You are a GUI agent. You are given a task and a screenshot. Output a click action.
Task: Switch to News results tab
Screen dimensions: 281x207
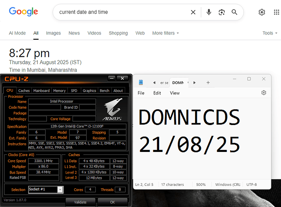(74, 33)
